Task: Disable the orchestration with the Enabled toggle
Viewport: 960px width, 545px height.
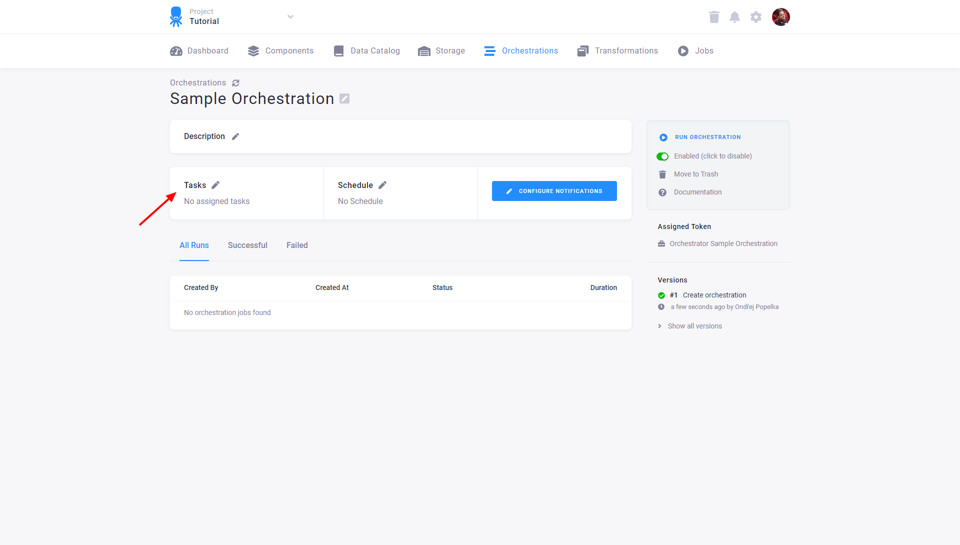Action: click(x=662, y=156)
